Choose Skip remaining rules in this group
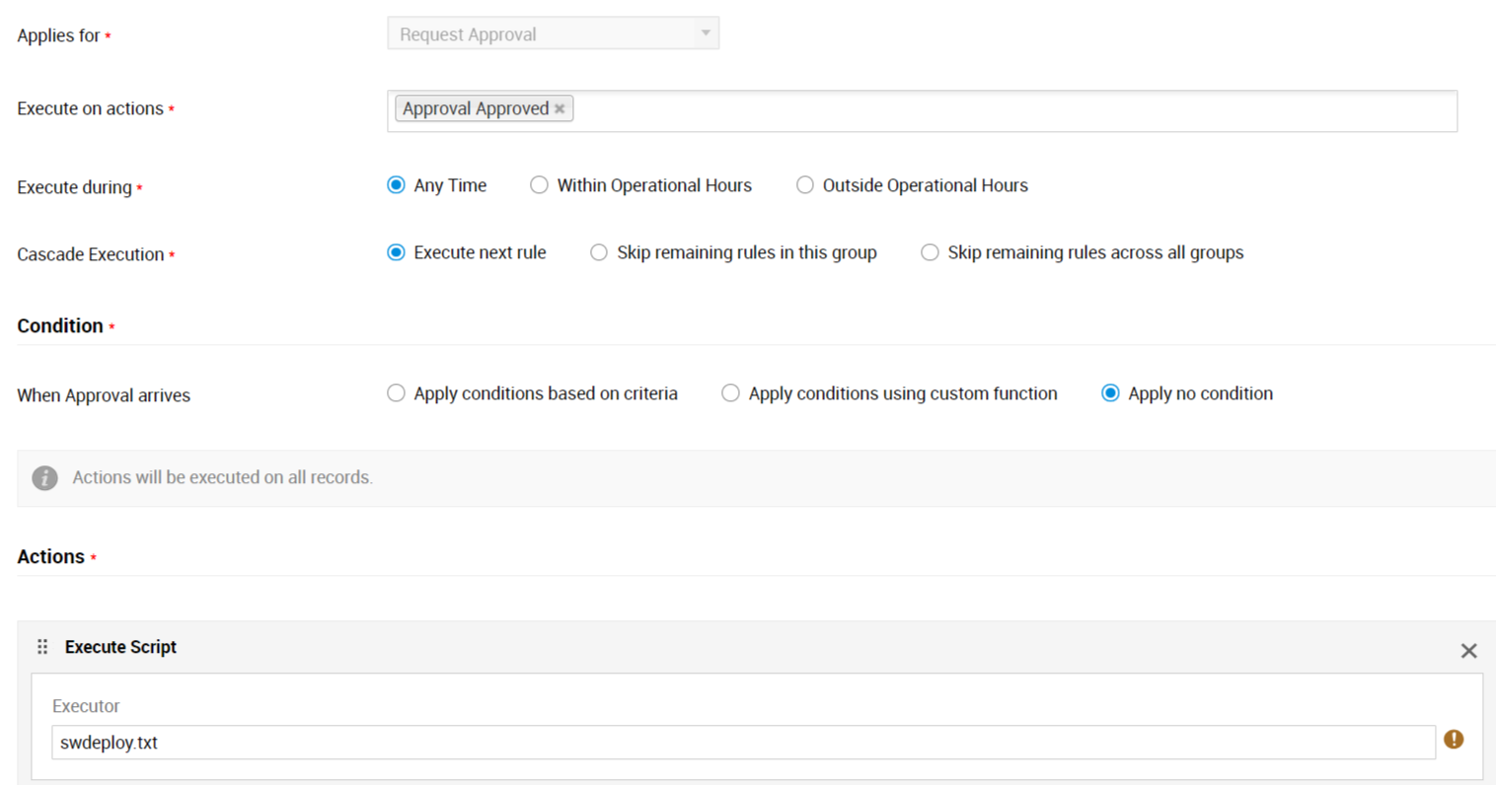 pyautogui.click(x=599, y=252)
